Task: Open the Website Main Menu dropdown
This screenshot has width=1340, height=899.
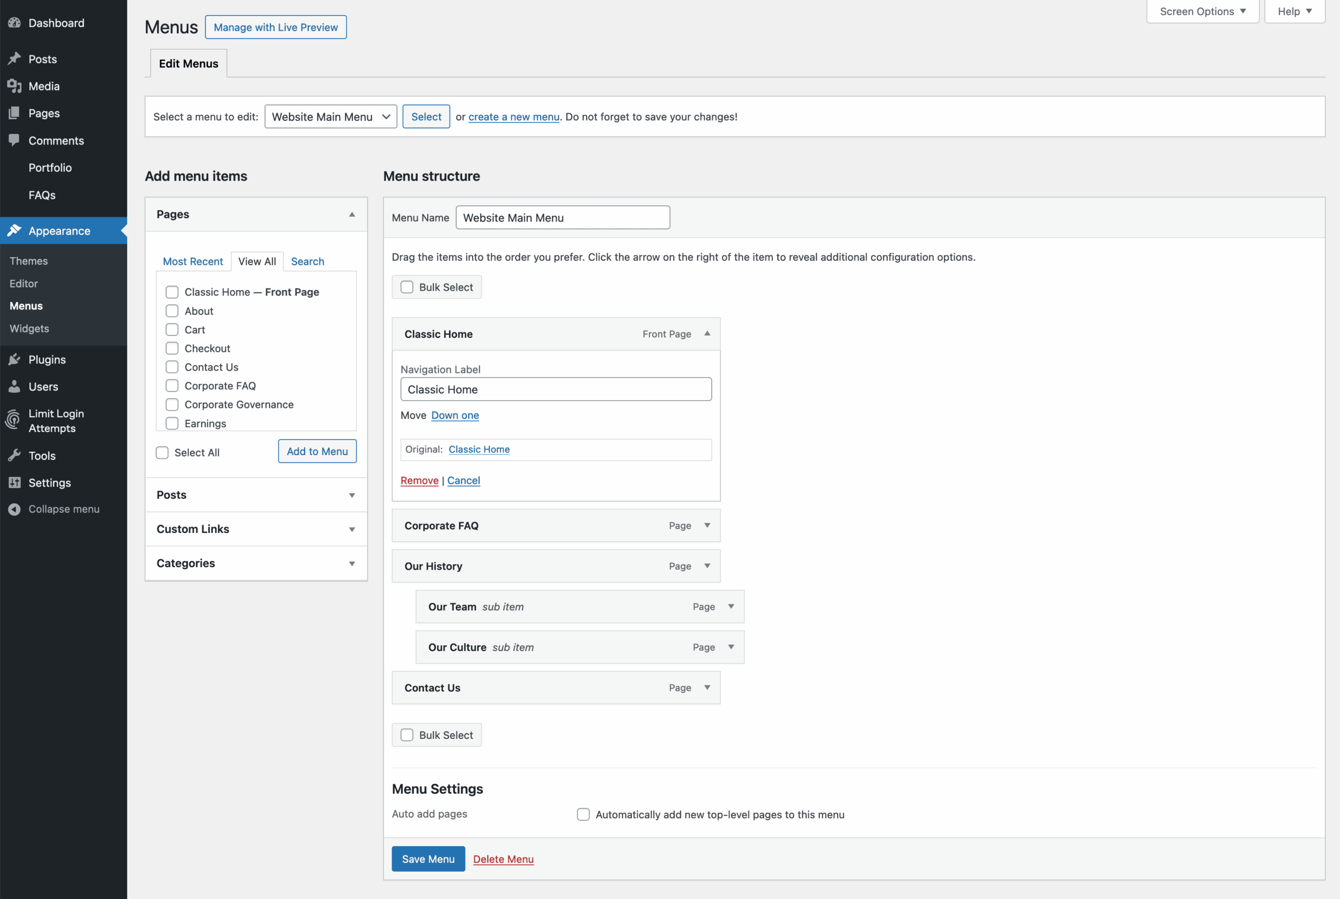Action: click(331, 116)
